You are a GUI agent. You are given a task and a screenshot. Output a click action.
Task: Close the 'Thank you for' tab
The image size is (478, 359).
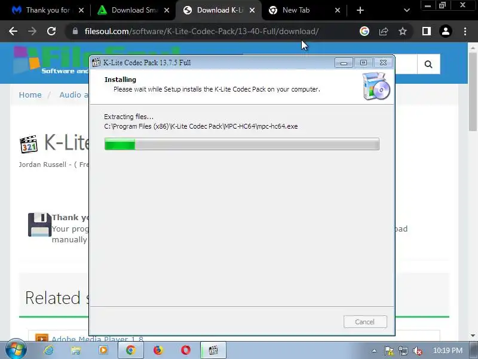point(81,10)
